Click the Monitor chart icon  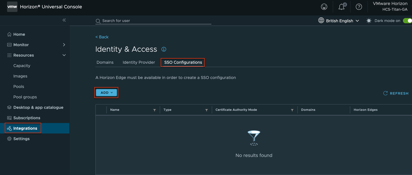coord(9,45)
